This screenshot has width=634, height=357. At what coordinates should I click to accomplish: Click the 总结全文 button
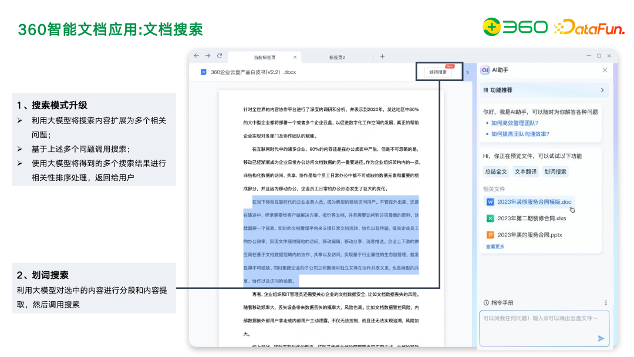pyautogui.click(x=496, y=171)
